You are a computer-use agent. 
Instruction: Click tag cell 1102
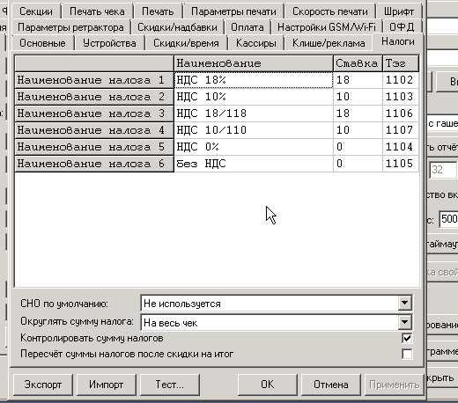click(x=401, y=80)
